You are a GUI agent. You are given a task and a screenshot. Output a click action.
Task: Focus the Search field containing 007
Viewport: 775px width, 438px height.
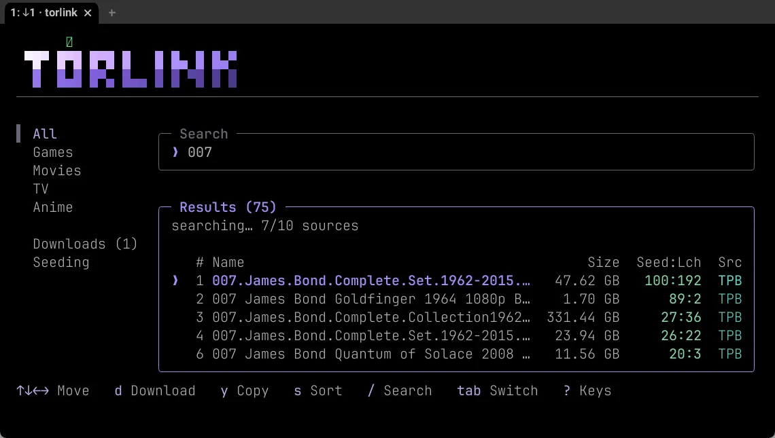coord(456,152)
